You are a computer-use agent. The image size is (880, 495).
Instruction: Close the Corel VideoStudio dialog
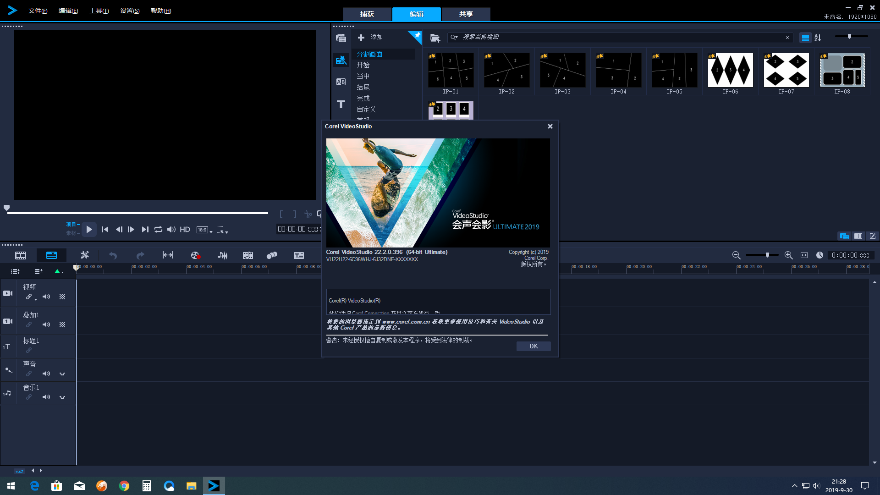[550, 126]
